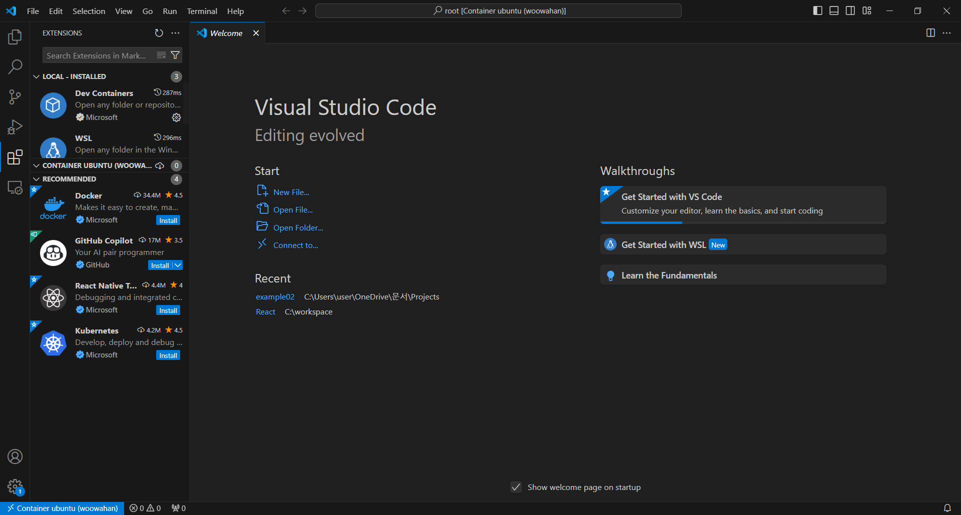Open the File menu
Image resolution: width=961 pixels, height=515 pixels.
(x=33, y=11)
